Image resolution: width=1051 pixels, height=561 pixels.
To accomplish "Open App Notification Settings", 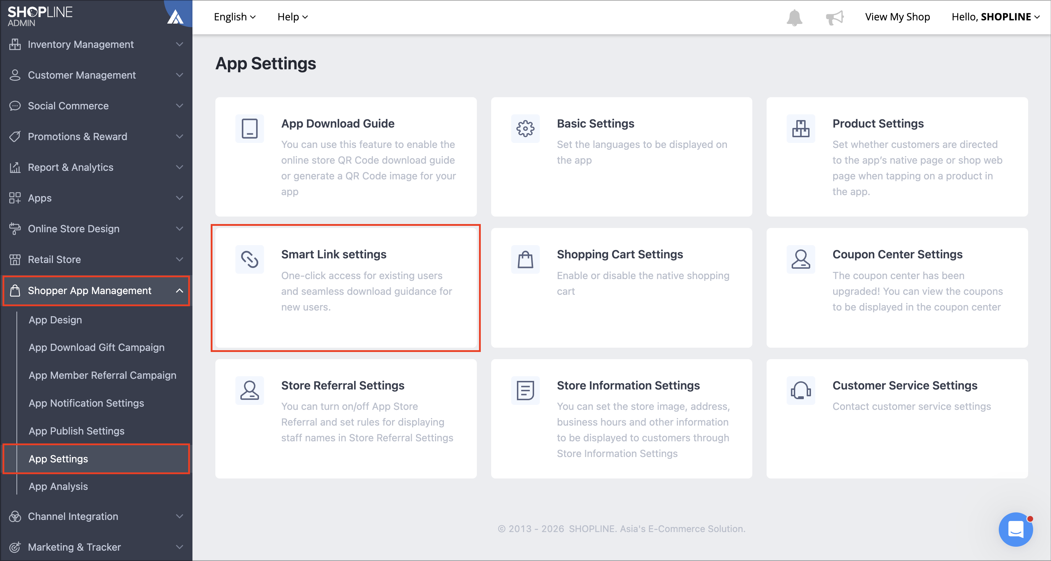I will (x=86, y=403).
